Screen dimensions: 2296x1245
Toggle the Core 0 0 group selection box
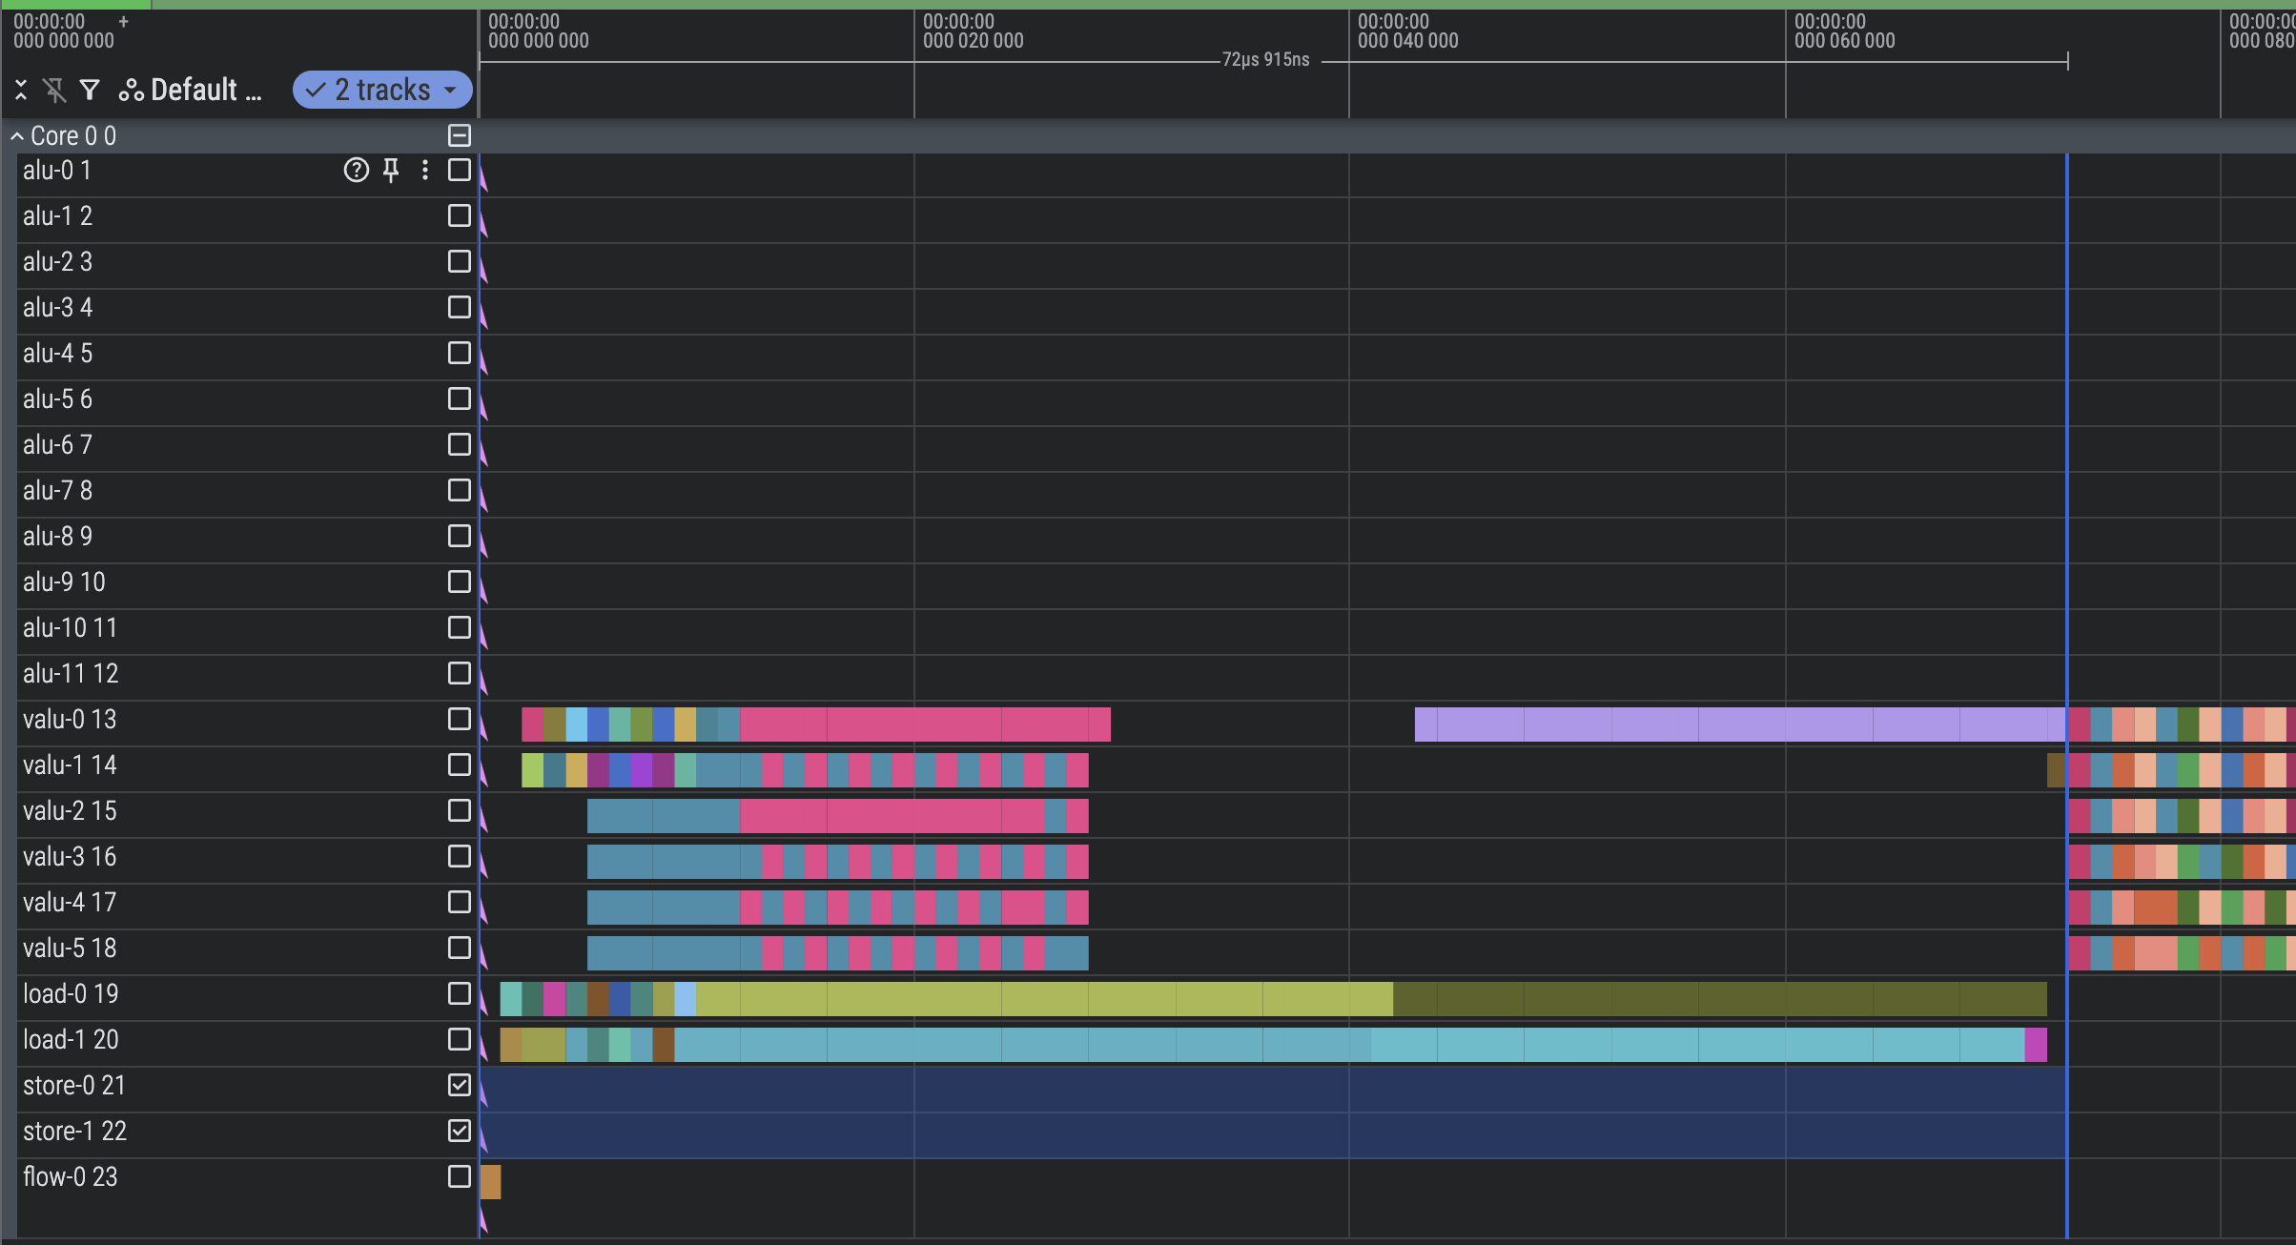tap(460, 136)
